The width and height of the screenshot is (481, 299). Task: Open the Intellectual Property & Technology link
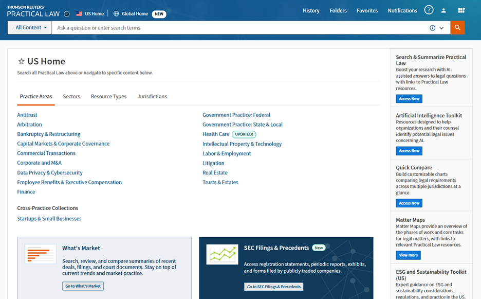(x=242, y=144)
